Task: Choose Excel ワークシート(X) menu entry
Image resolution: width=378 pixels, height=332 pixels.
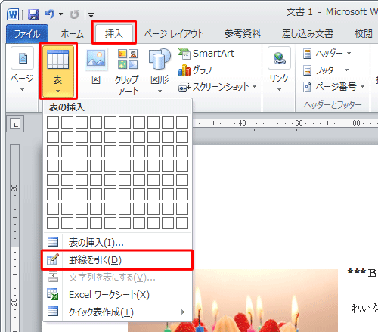Action: [x=117, y=295]
